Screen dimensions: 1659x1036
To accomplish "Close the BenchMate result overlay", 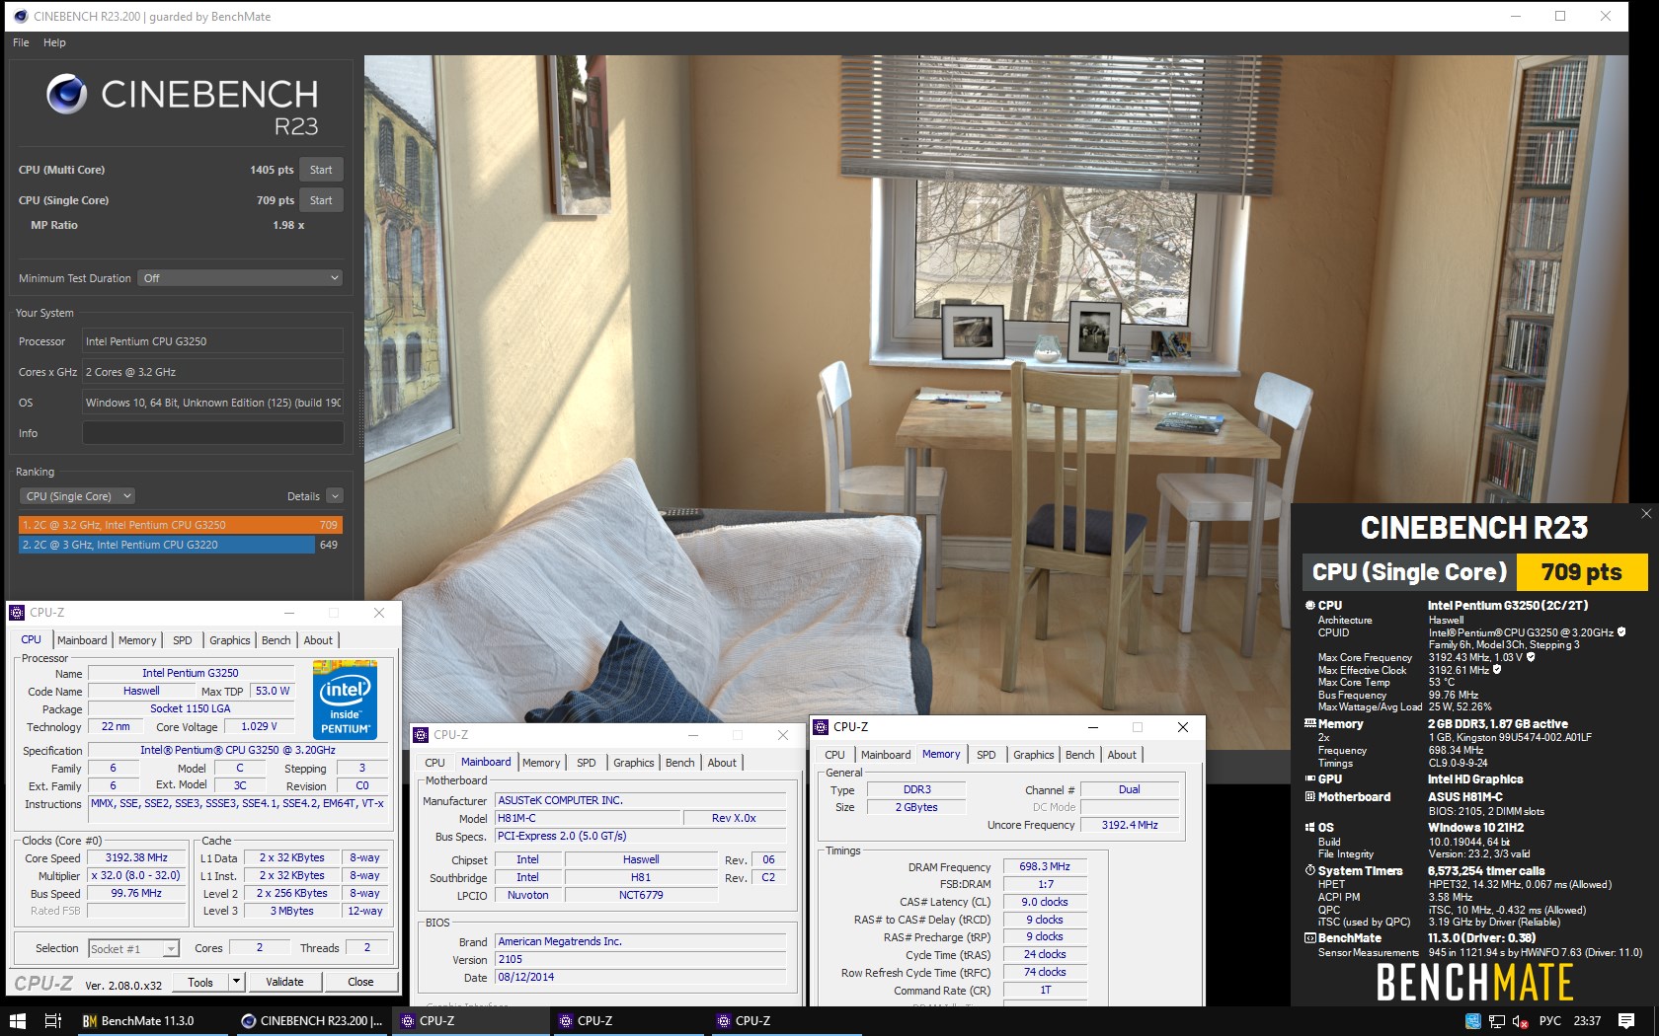I will tap(1645, 513).
